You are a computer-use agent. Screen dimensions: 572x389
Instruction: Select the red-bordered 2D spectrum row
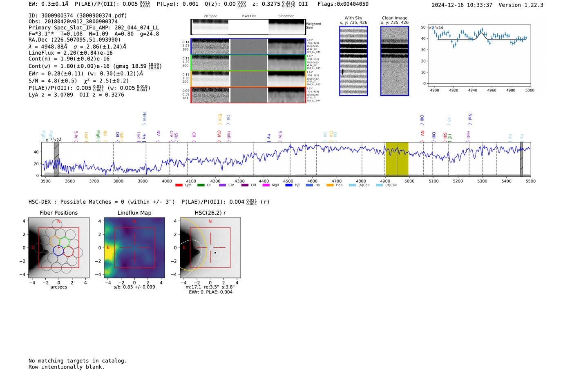tap(248, 95)
